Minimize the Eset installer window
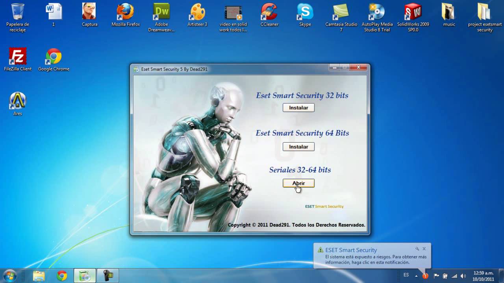Viewport: 504px width, 283px height. [x=334, y=67]
